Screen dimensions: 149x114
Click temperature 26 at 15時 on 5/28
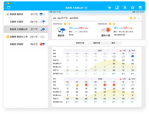click(x=114, y=89)
